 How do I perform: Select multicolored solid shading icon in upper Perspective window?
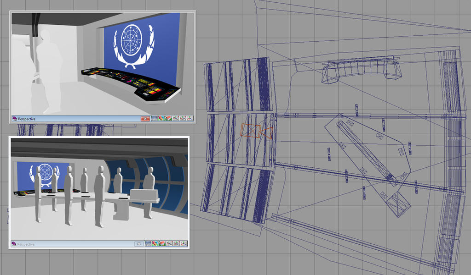[161, 119]
